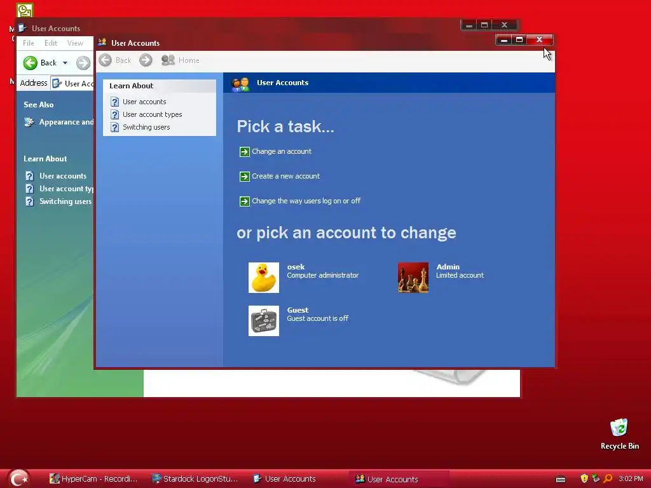Switch to Stardock LogonStudio taskbar button

(x=195, y=479)
